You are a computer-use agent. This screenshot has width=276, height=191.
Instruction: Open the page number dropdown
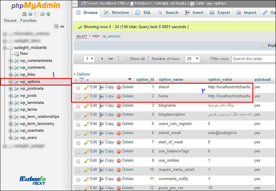tap(89, 59)
